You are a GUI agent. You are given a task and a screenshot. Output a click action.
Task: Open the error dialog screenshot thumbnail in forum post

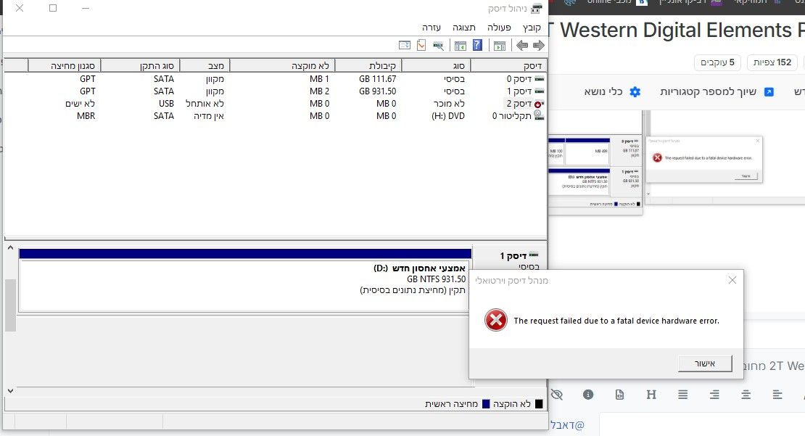click(704, 159)
